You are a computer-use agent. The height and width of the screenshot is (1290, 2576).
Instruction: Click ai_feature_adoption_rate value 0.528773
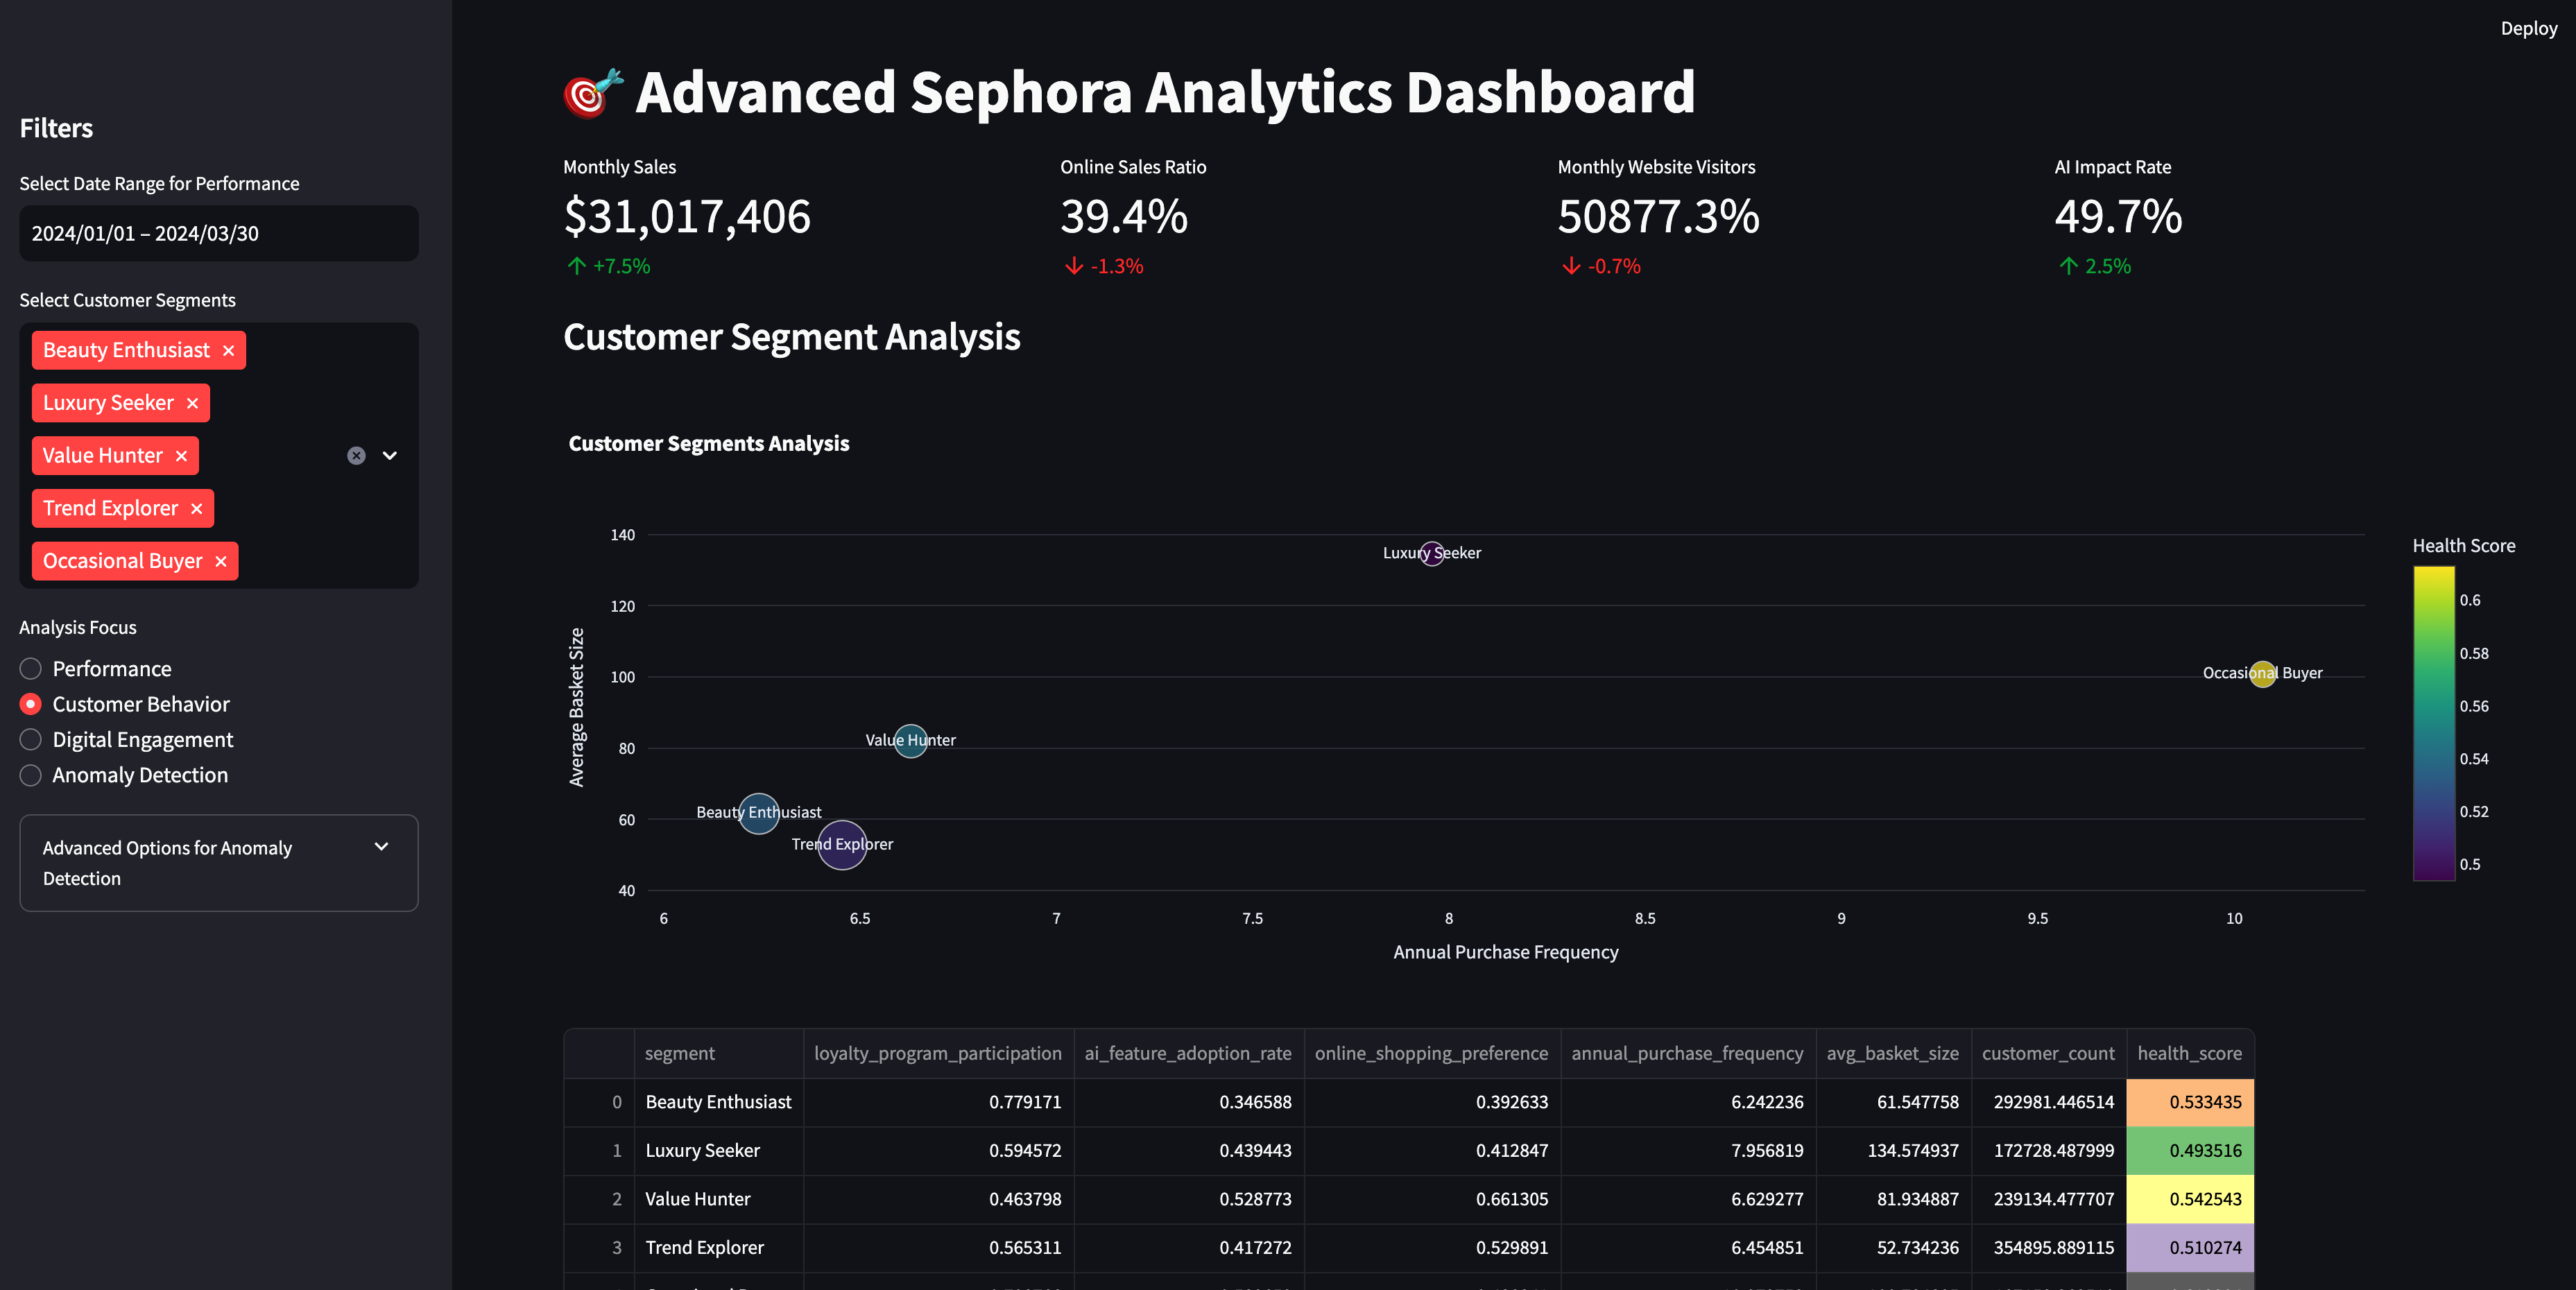click(1188, 1200)
